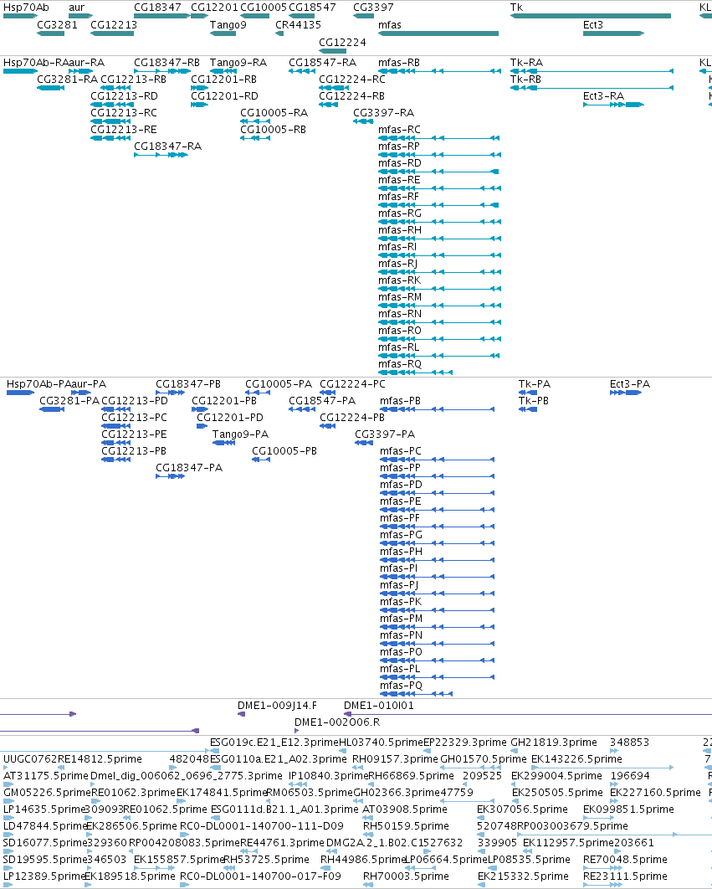Click the LP12389.5prime EST label
The width and height of the screenshot is (712, 889).
pos(44,876)
